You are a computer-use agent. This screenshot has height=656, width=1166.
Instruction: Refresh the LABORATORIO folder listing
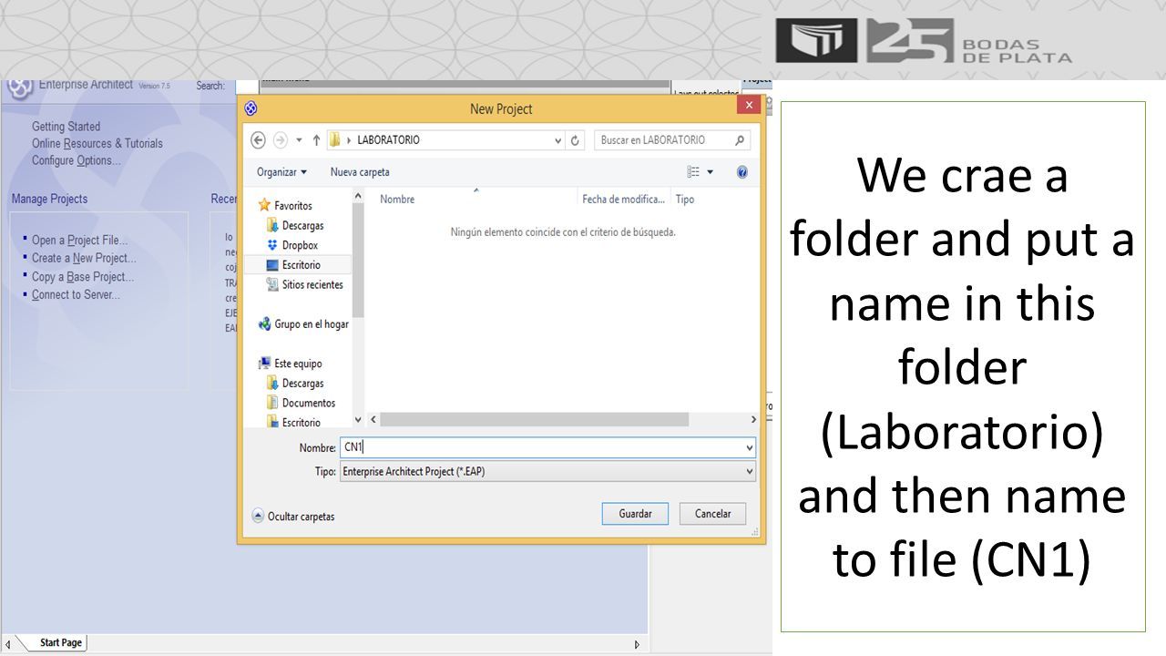coord(575,140)
